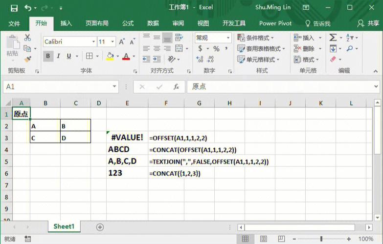Toggle middle vertical alignment
Viewport: 383px width, 244px height.
tap(157, 37)
